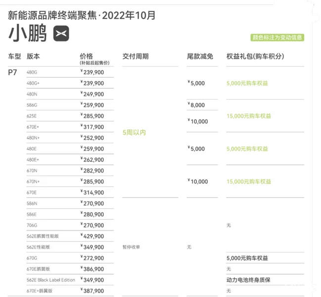Click the ¥10,000 discount in 670N+ row
321x297 pixels.
198,181
